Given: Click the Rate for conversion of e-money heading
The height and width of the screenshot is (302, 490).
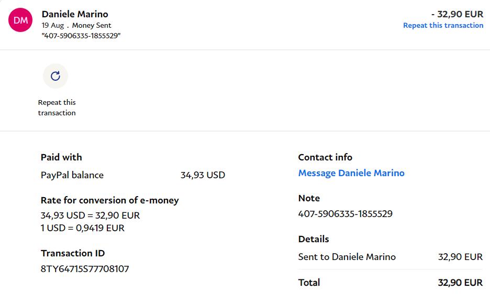Looking at the screenshot, I should tap(109, 200).
